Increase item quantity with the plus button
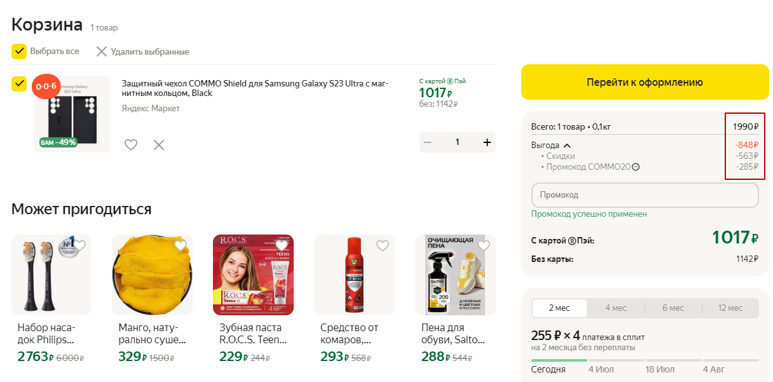Image resolution: width=773 pixels, height=382 pixels. click(488, 142)
